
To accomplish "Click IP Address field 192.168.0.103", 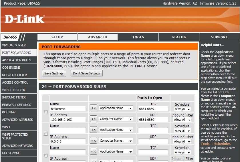I will coord(68,120).
